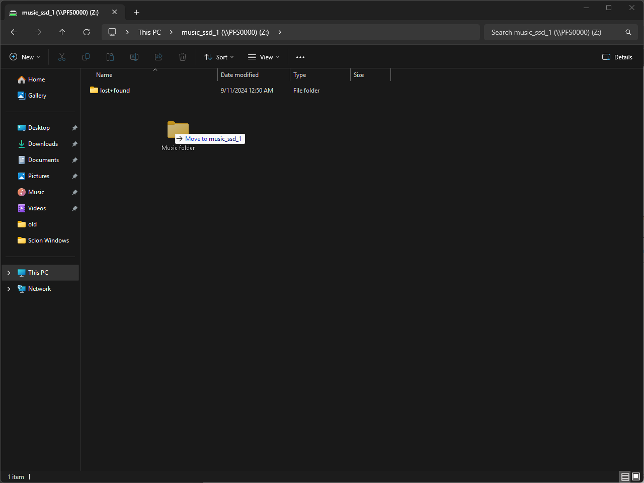Image resolution: width=644 pixels, height=483 pixels.
Task: Go back to the previous folder
Action: (x=14, y=32)
